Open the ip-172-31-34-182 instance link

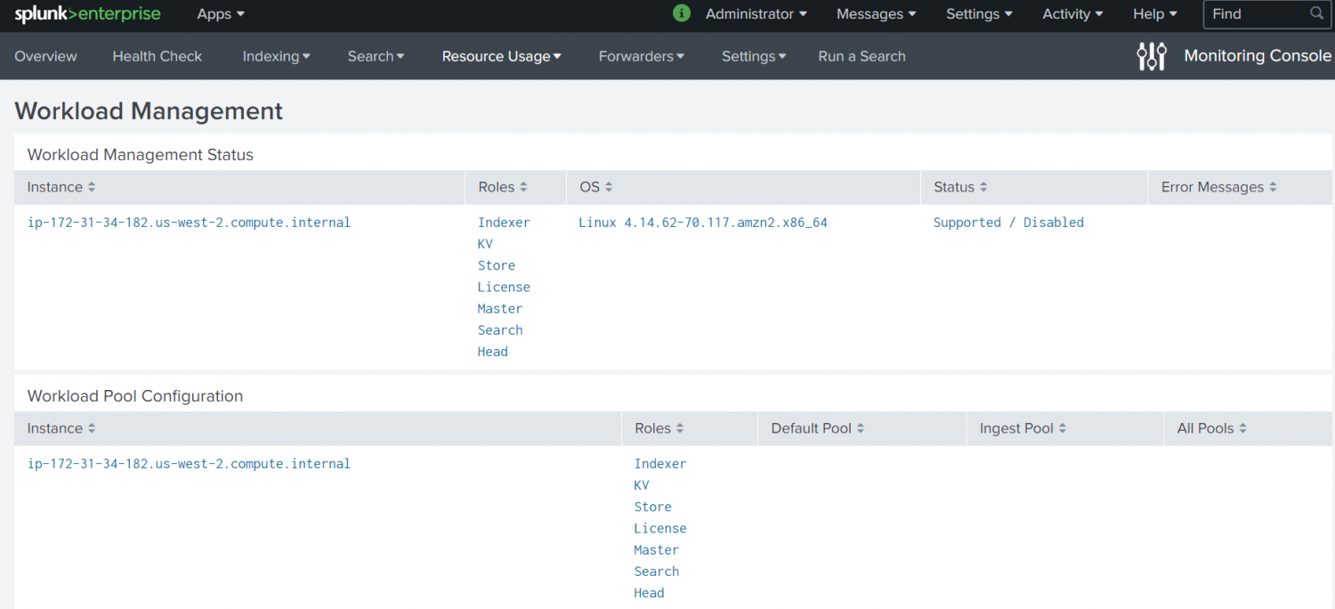(189, 222)
